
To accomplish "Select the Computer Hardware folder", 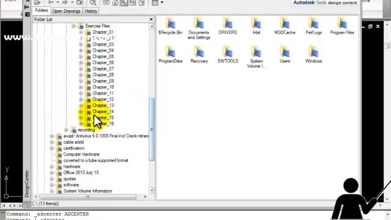I will click(81, 155).
